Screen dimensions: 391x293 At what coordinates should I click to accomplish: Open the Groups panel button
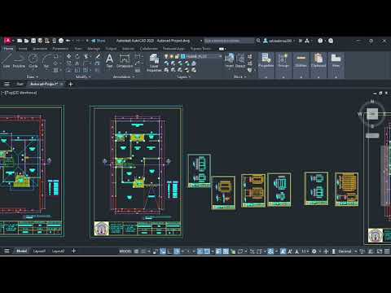[283, 65]
